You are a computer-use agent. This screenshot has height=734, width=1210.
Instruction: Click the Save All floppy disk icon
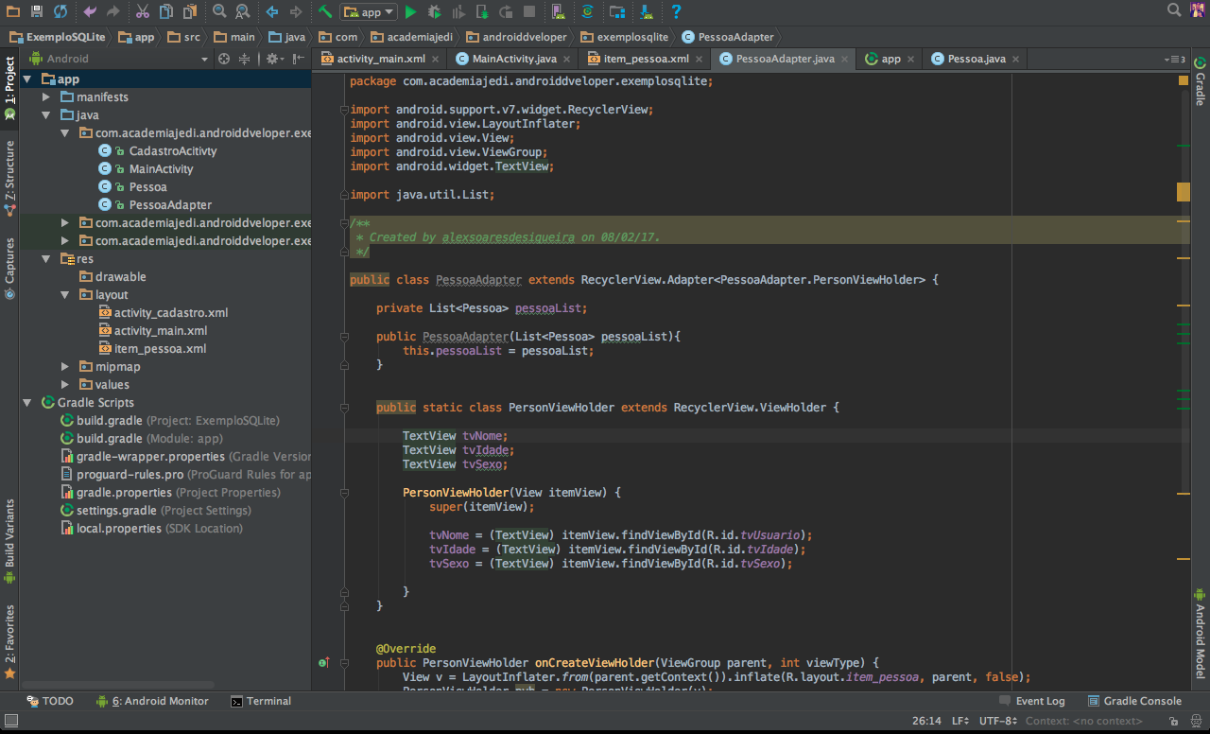36,11
